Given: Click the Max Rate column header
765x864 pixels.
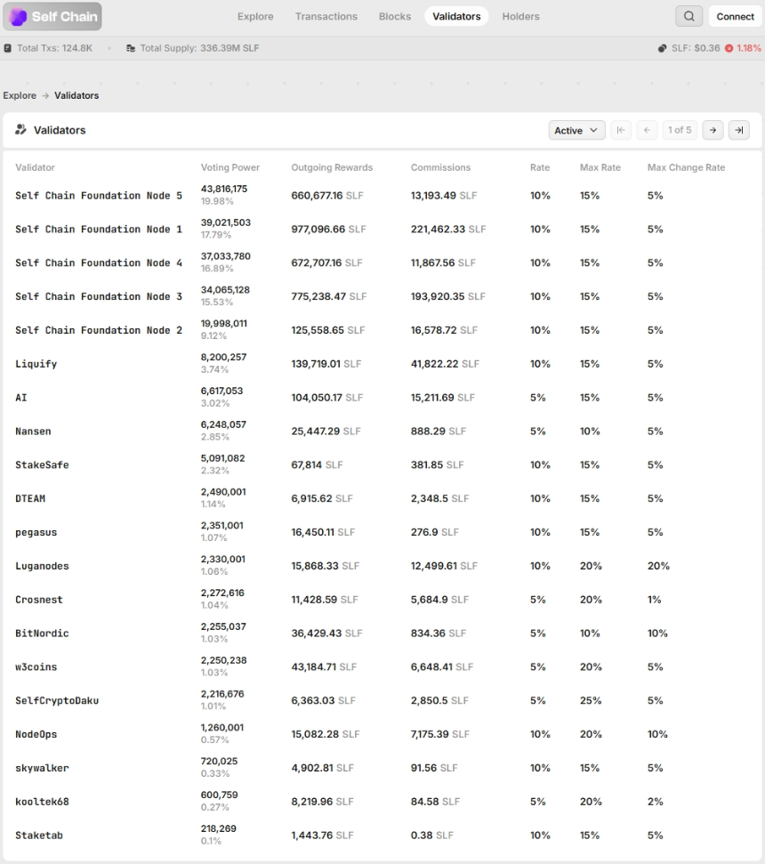Looking at the screenshot, I should pos(600,167).
